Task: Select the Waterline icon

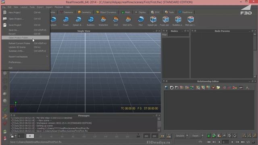Action: tap(103, 20)
